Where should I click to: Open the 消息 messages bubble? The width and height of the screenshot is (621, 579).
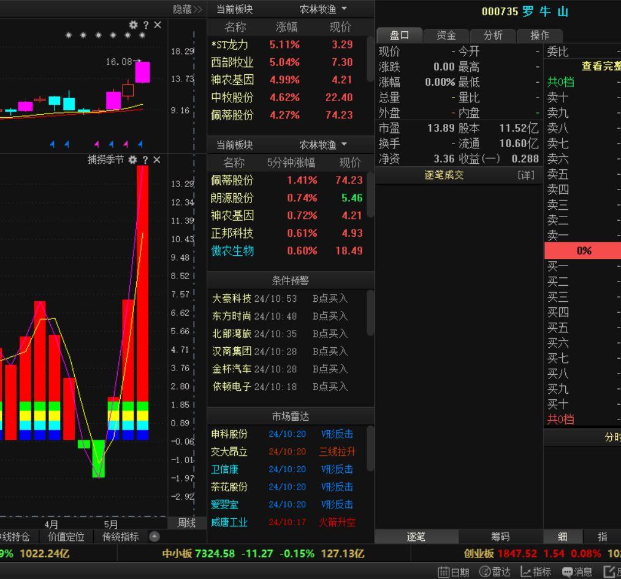click(577, 572)
